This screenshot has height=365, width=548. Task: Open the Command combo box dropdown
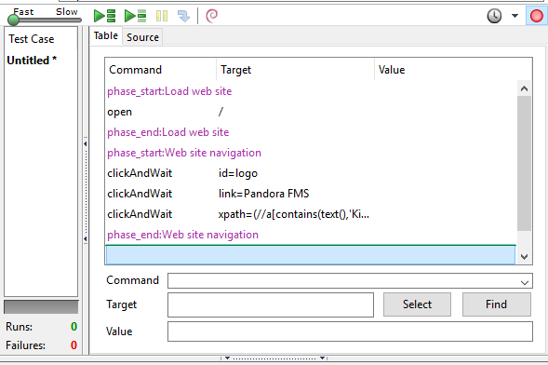pyautogui.click(x=524, y=282)
